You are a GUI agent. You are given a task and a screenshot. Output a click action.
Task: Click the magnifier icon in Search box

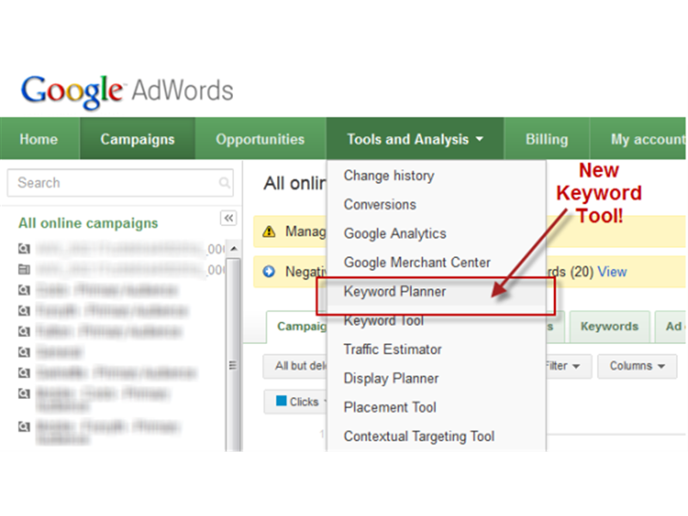(x=224, y=182)
